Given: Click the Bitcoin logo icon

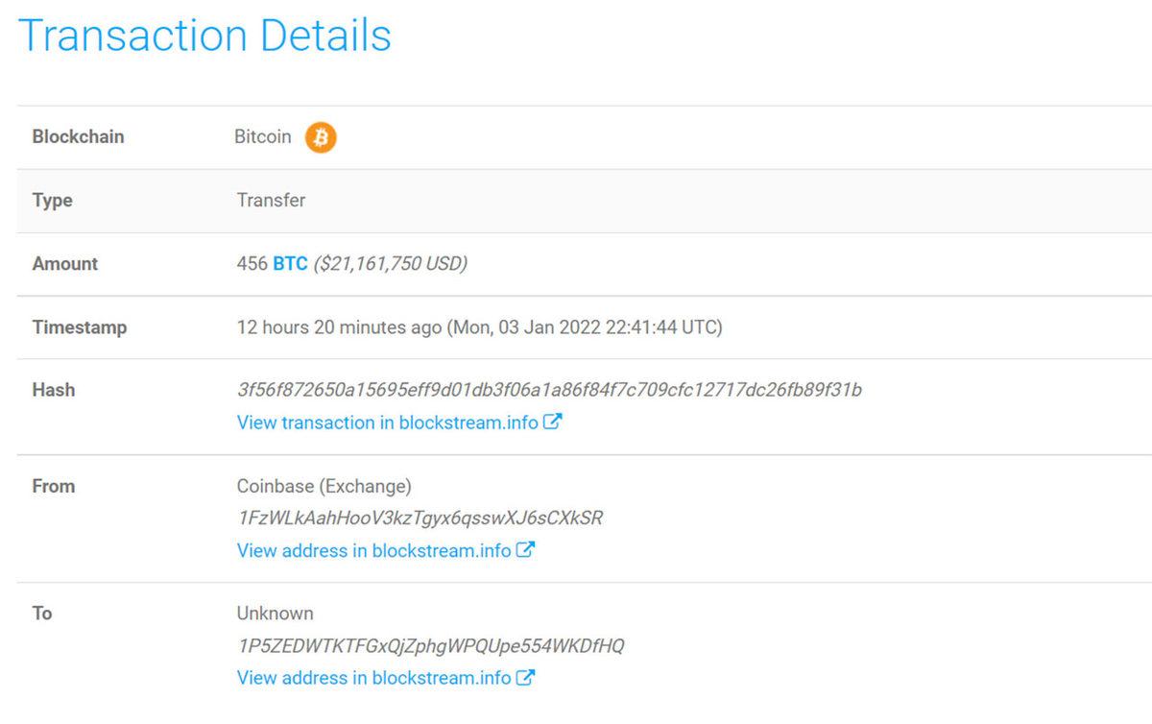Looking at the screenshot, I should point(320,137).
